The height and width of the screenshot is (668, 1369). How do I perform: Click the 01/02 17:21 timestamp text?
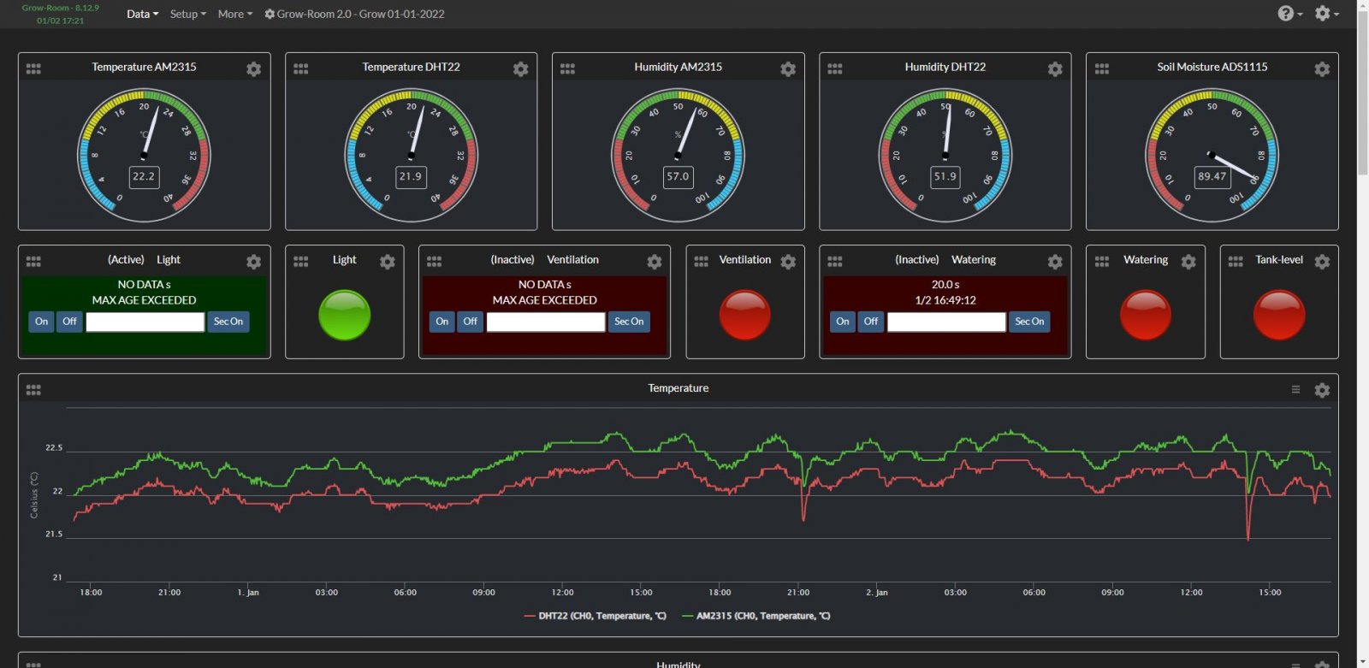60,21
